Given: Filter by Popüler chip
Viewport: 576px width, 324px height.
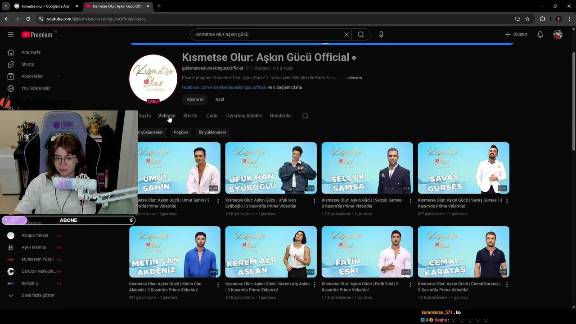Looking at the screenshot, I should [x=181, y=132].
